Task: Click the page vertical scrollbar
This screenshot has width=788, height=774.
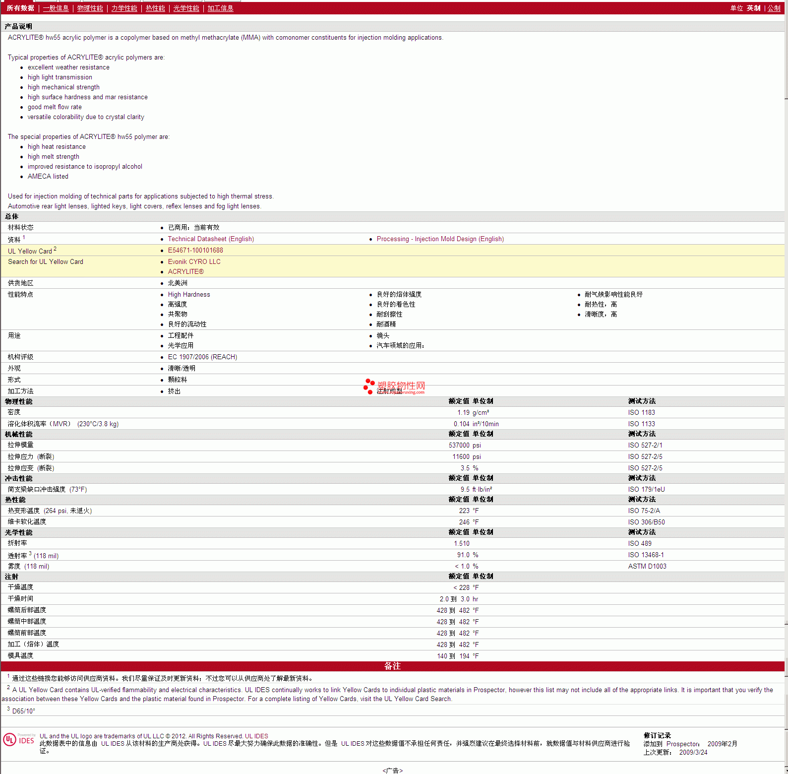Action: click(786, 387)
